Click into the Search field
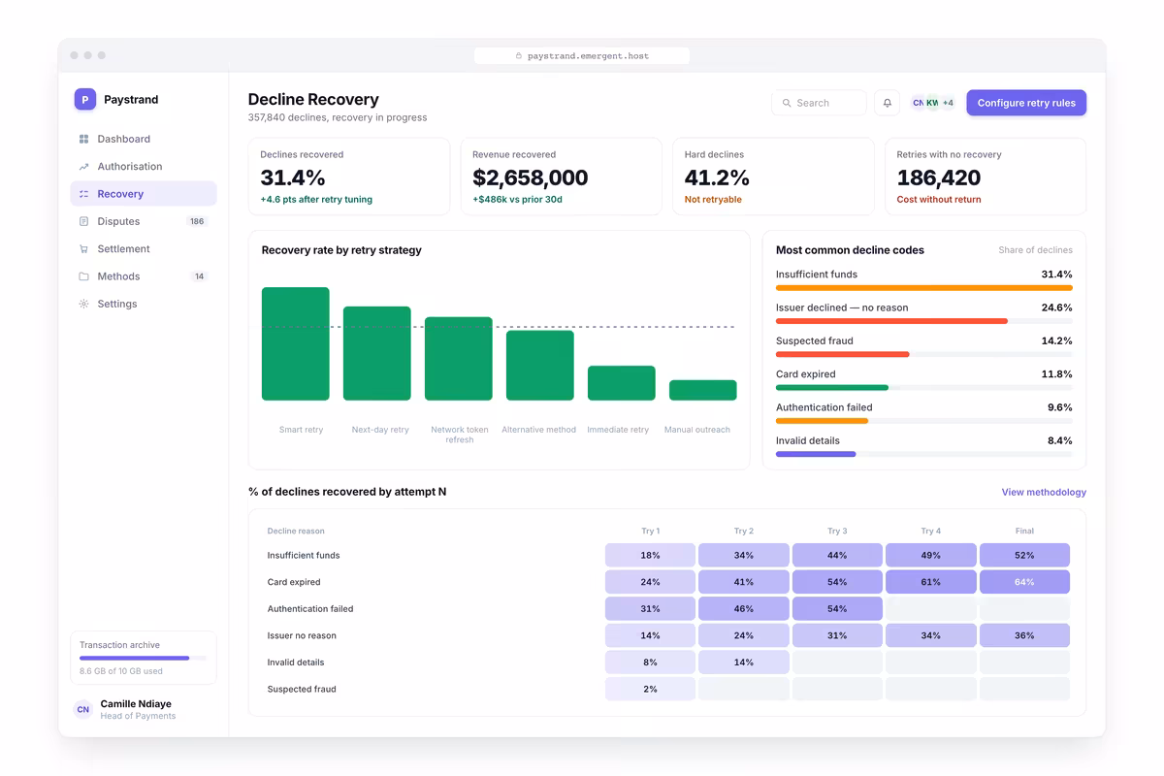The height and width of the screenshot is (776, 1164). pyautogui.click(x=819, y=103)
